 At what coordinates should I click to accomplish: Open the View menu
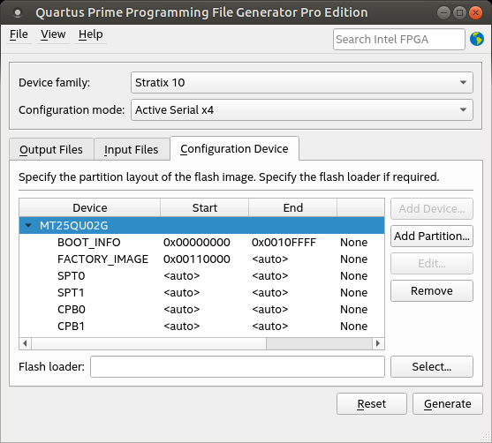53,34
